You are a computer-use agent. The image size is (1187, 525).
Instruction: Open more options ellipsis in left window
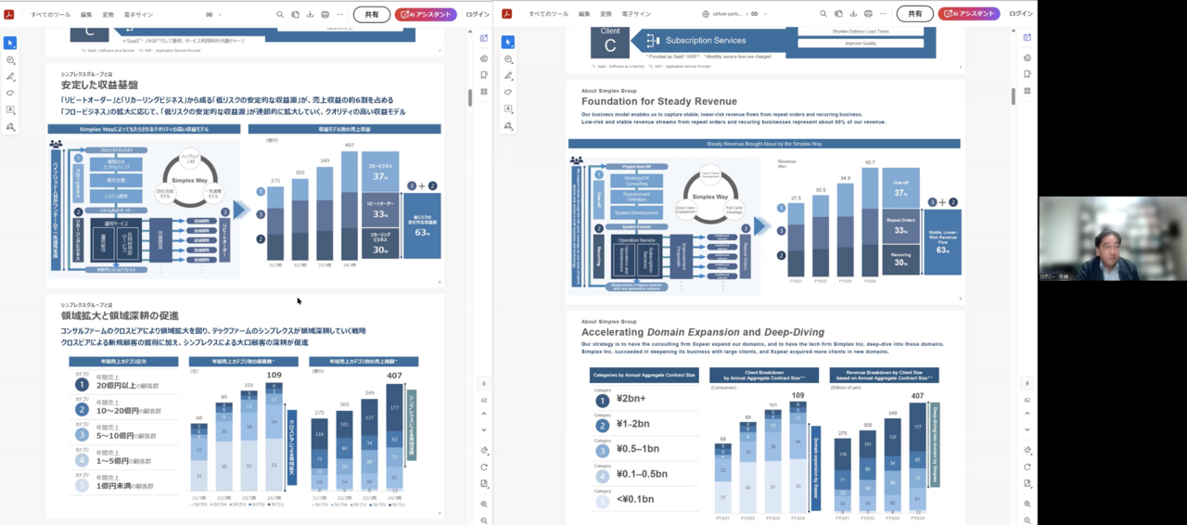(x=340, y=15)
